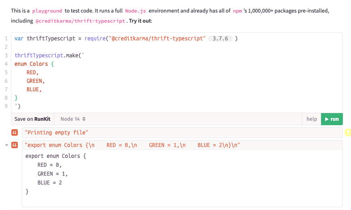Click the thriftTypescript.make( code line

click(x=49, y=55)
